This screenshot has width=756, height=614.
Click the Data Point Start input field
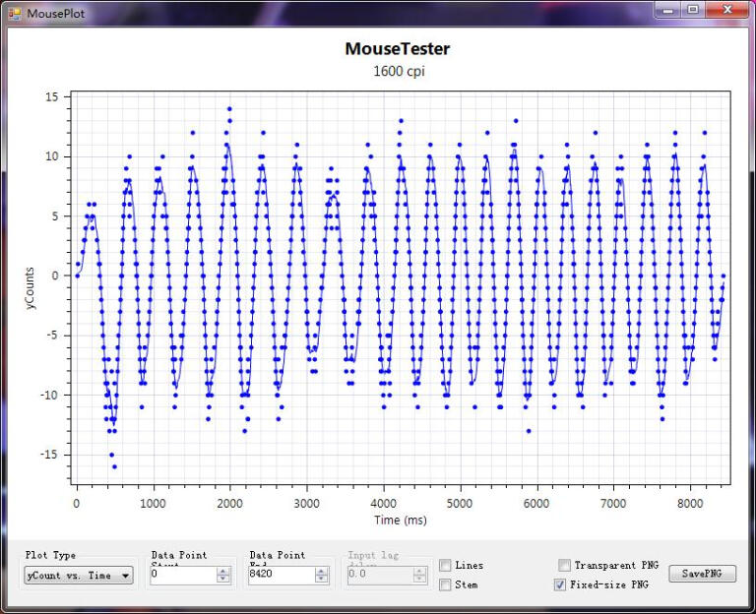coord(182,576)
